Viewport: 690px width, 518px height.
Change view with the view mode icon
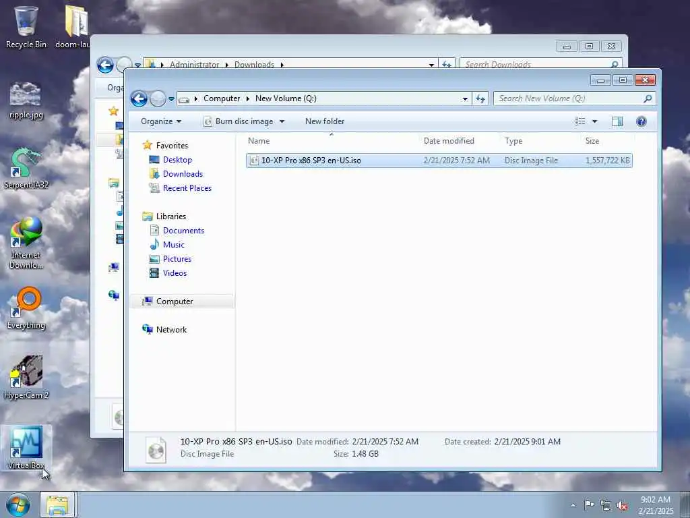coord(580,121)
